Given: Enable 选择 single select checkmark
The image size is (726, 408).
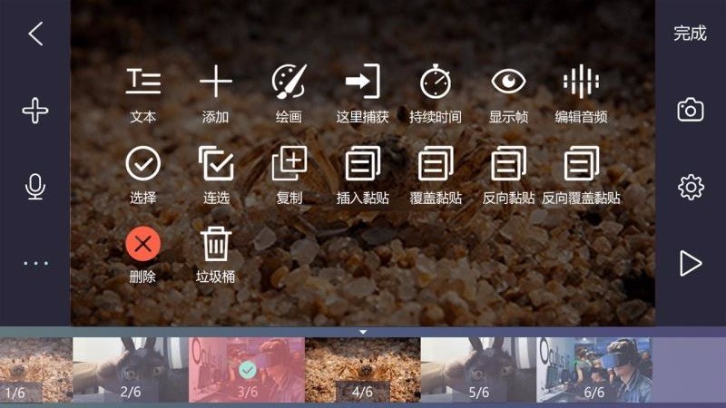Looking at the screenshot, I should (143, 164).
